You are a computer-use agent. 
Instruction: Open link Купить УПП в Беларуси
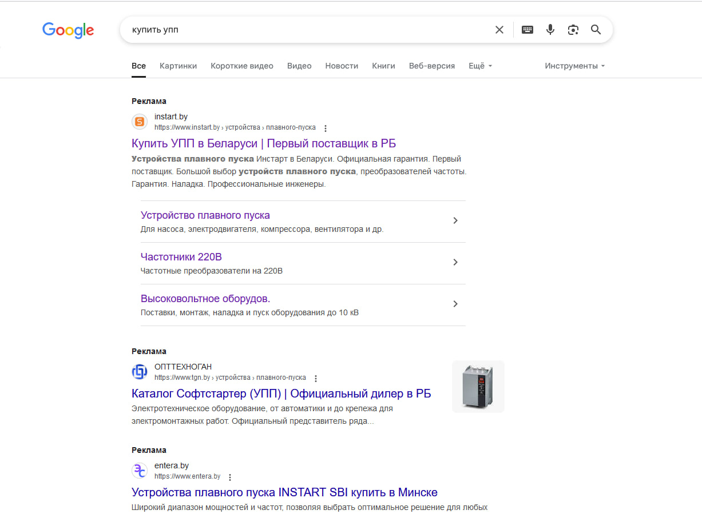[x=264, y=143]
